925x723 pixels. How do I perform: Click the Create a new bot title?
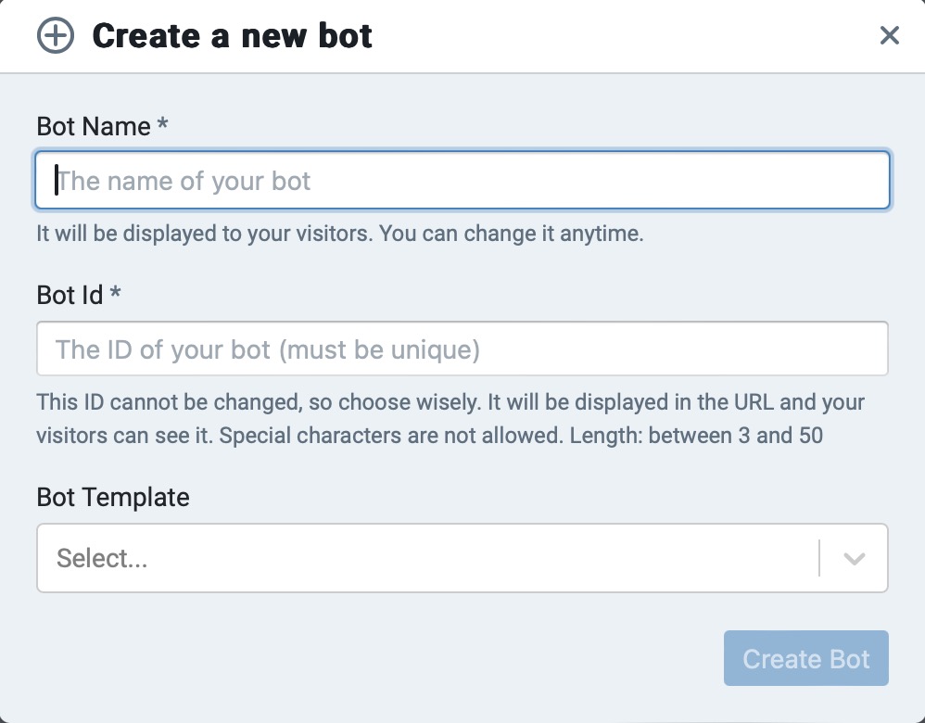tap(231, 35)
